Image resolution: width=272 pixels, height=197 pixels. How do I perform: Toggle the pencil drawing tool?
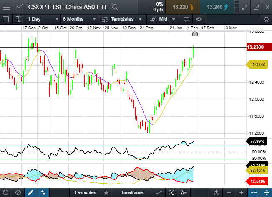pyautogui.click(x=30, y=193)
